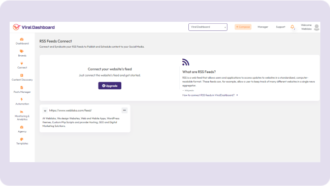330x186 pixels.
Task: Click the Upgrade button
Action: pyautogui.click(x=110, y=86)
